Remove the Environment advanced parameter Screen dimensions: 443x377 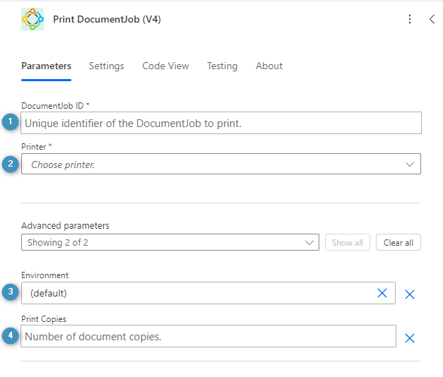click(409, 294)
